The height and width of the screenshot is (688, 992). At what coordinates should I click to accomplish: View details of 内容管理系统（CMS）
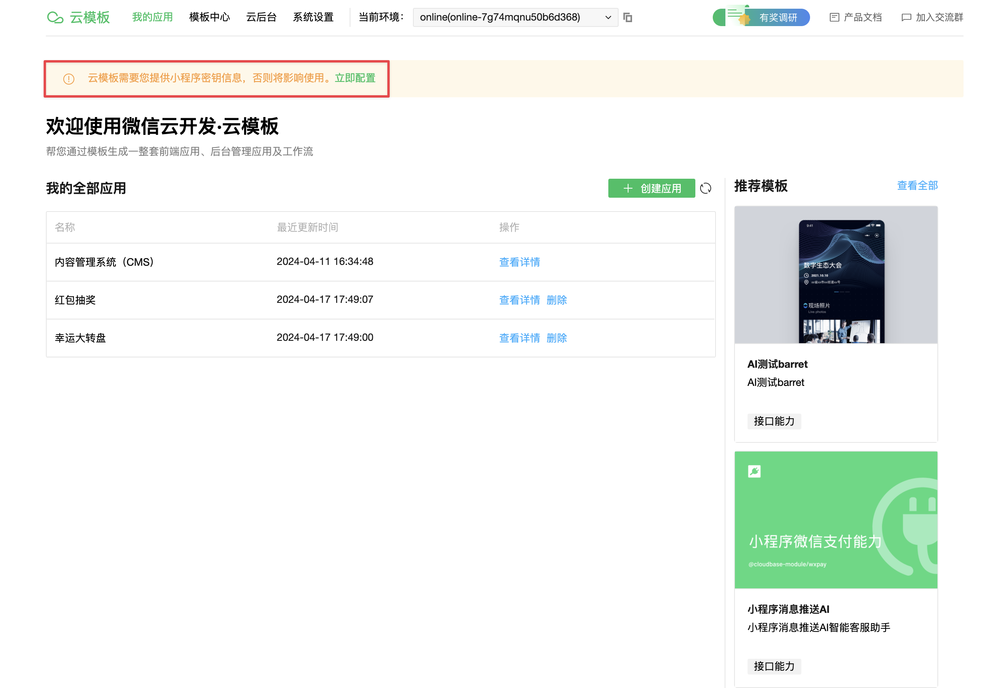519,262
